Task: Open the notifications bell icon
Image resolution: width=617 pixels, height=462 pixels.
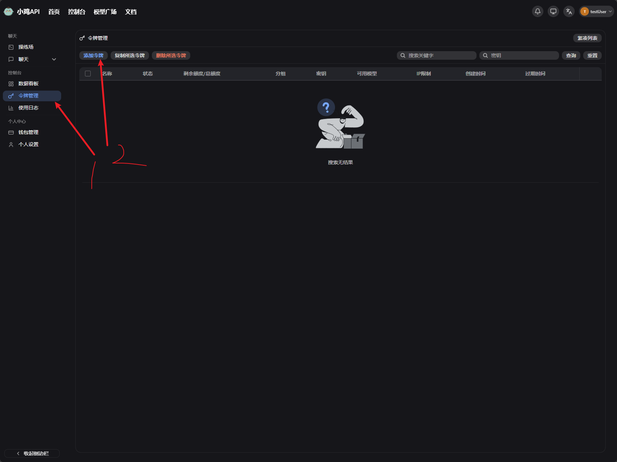Action: 537,11
